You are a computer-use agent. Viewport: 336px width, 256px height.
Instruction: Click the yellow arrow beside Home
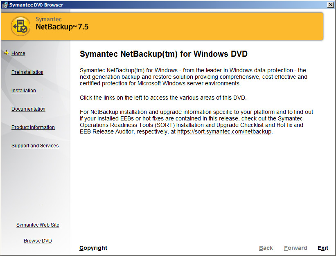(x=7, y=53)
